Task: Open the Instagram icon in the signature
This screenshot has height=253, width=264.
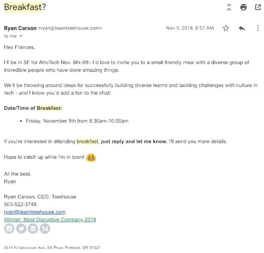Action: (9, 229)
